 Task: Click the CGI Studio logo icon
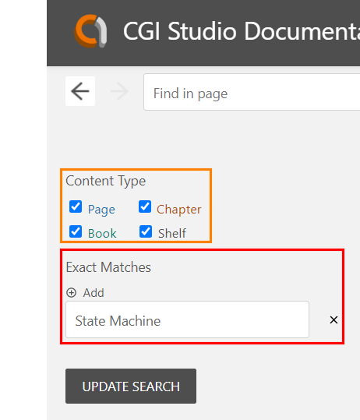[x=90, y=31]
